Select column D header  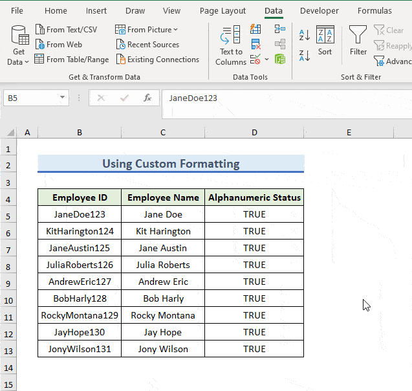click(x=254, y=133)
